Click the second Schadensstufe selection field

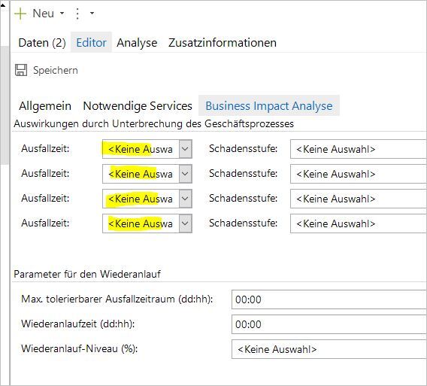point(359,174)
